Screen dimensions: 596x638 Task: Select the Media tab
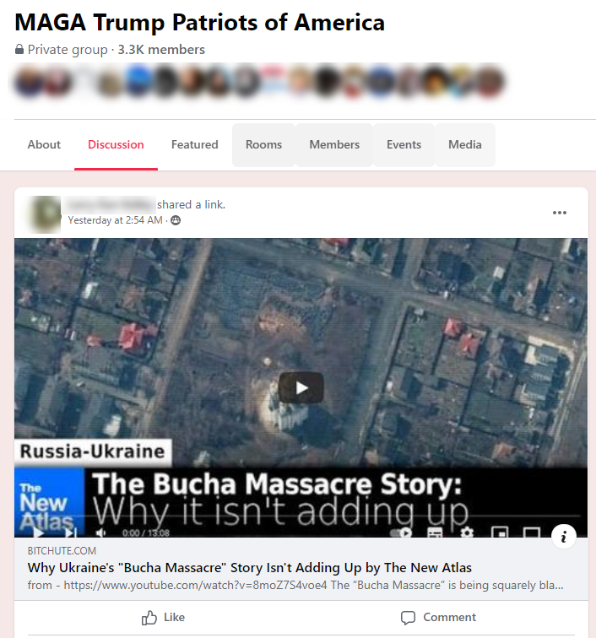[465, 144]
